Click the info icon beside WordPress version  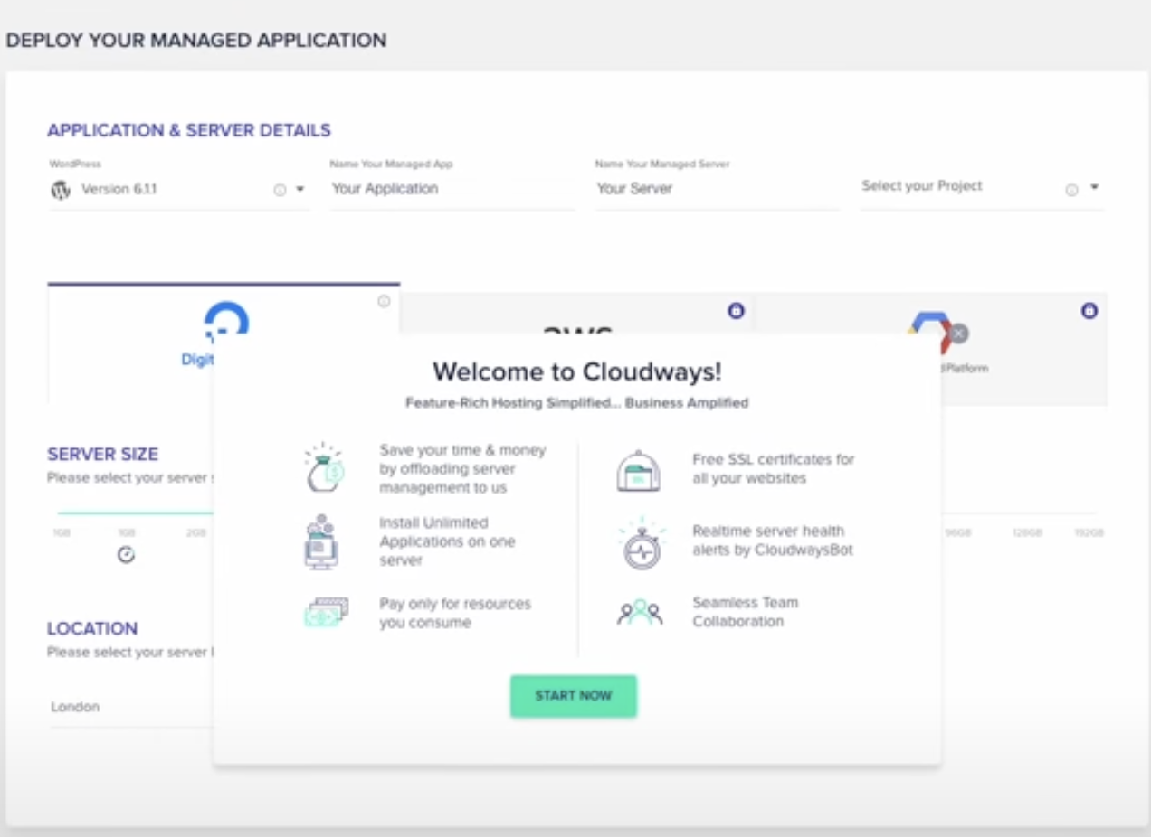click(280, 190)
